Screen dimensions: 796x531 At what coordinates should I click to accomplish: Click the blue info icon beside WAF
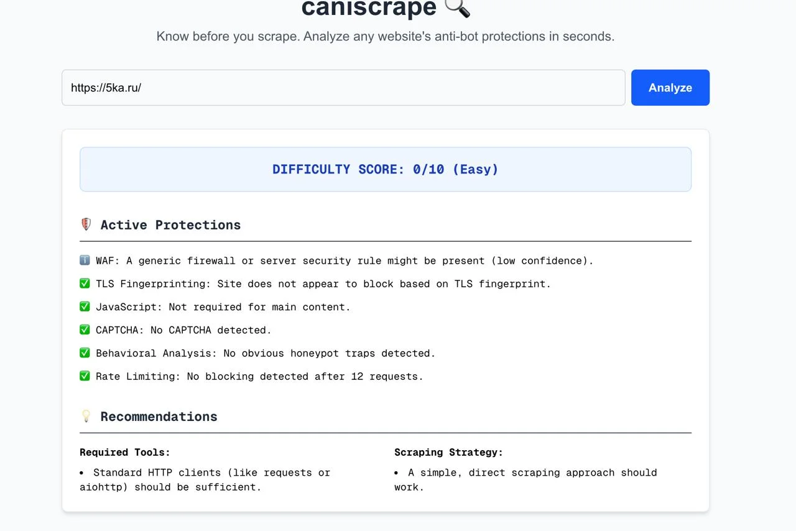(x=85, y=261)
